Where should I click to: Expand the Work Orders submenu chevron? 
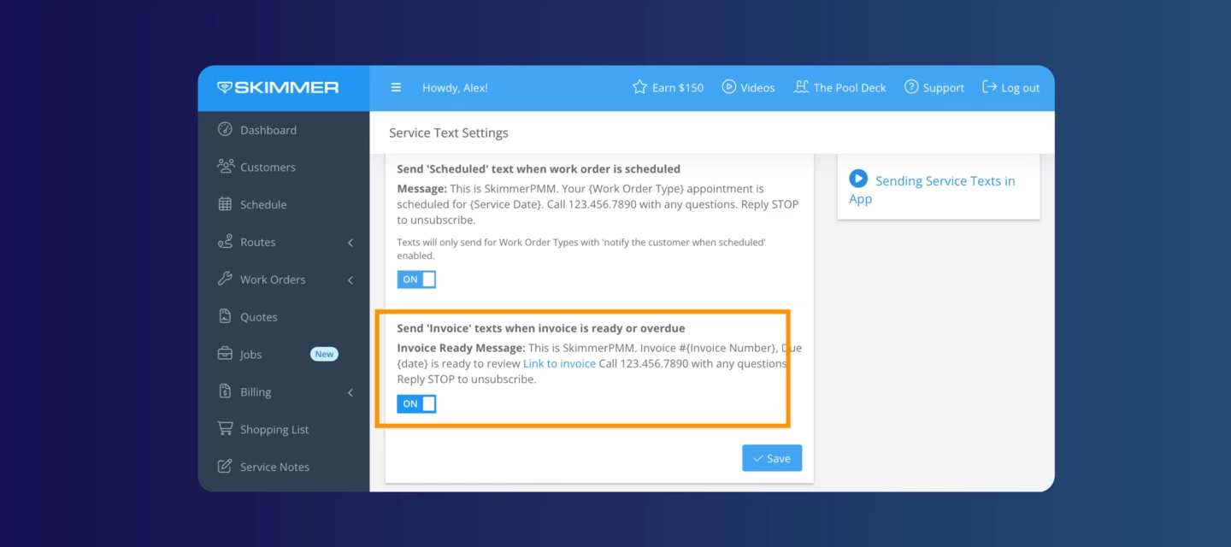pos(350,280)
